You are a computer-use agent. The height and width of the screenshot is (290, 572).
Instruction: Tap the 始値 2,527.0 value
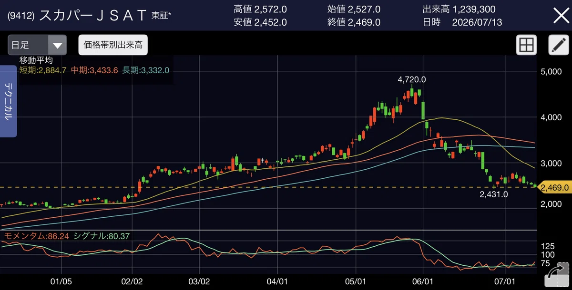pos(354,9)
